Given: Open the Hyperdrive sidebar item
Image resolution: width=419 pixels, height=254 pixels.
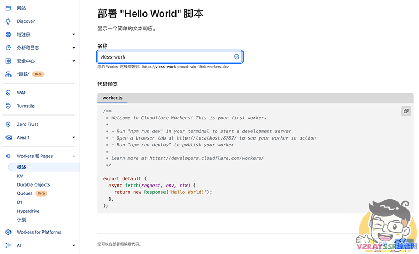Looking at the screenshot, I should tap(28, 211).
